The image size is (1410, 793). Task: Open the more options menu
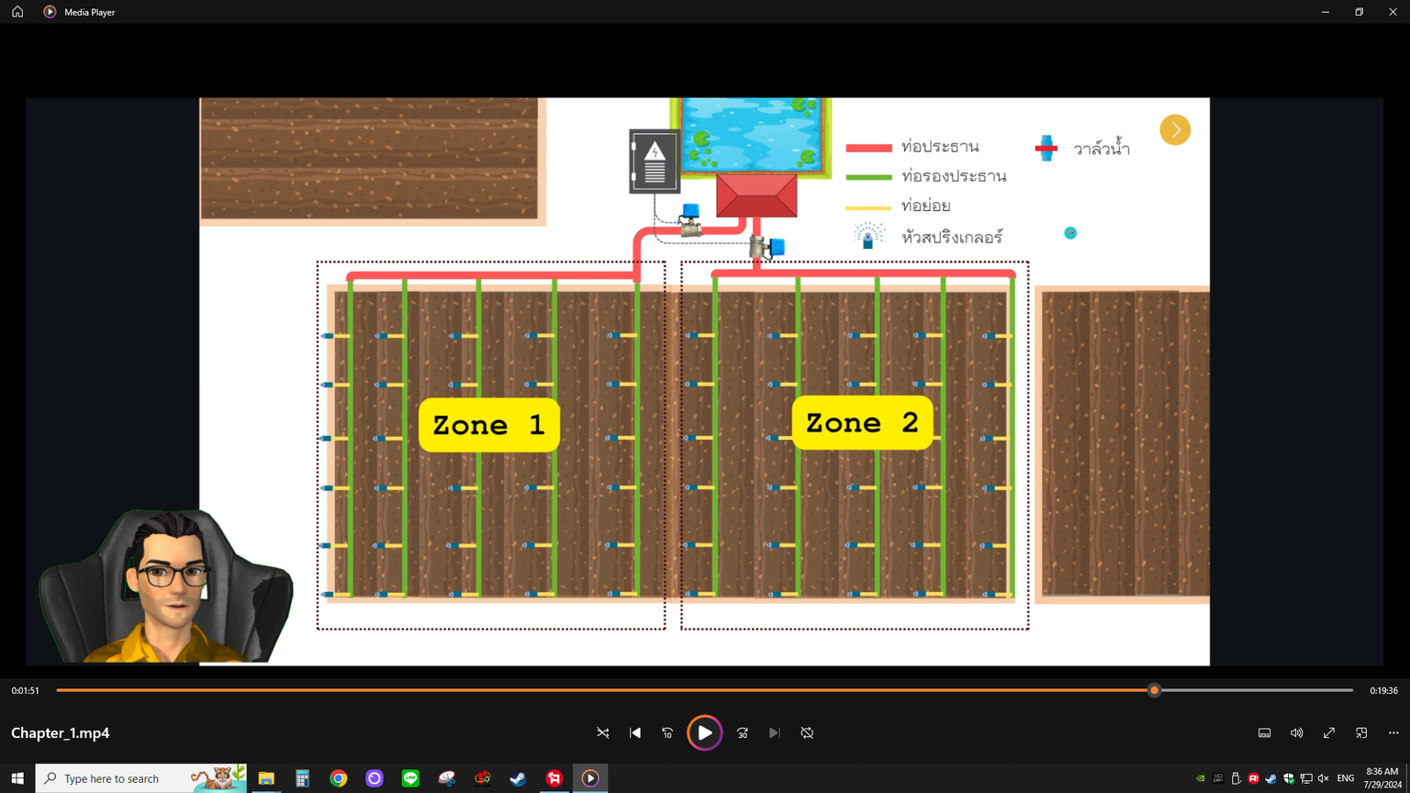pos(1393,733)
